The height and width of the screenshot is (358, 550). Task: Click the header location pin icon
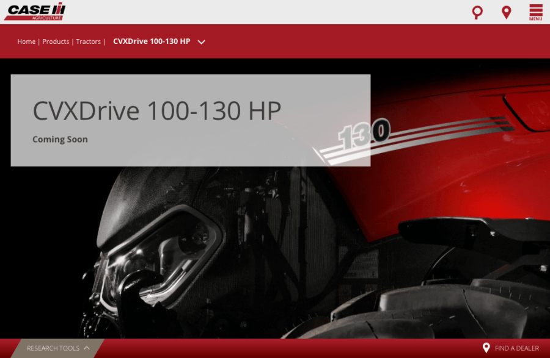point(506,12)
